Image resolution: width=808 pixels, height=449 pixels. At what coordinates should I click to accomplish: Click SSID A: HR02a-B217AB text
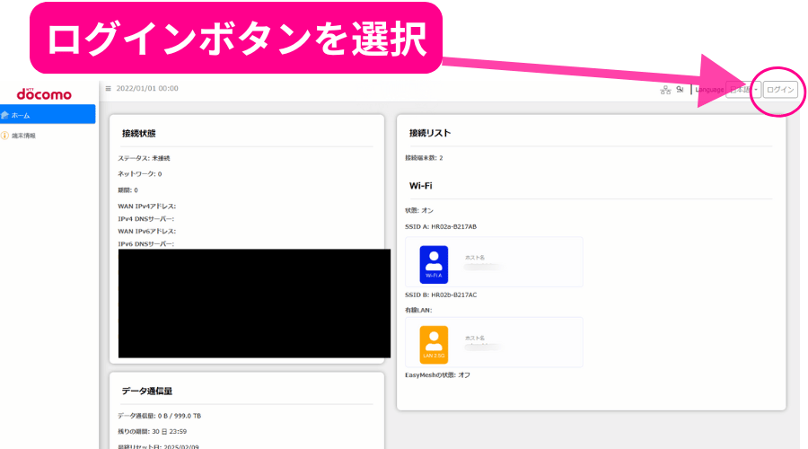[x=441, y=227]
